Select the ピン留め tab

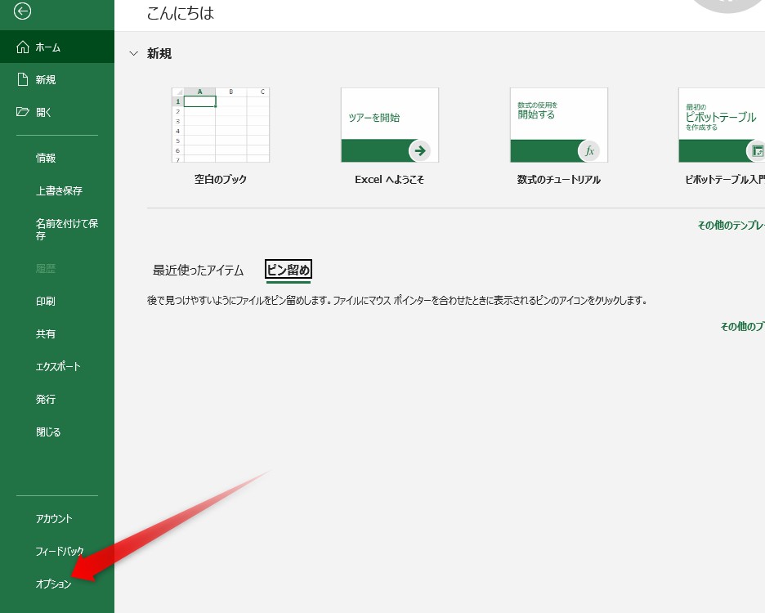click(289, 270)
